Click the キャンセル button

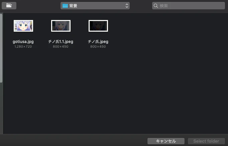[166, 141]
